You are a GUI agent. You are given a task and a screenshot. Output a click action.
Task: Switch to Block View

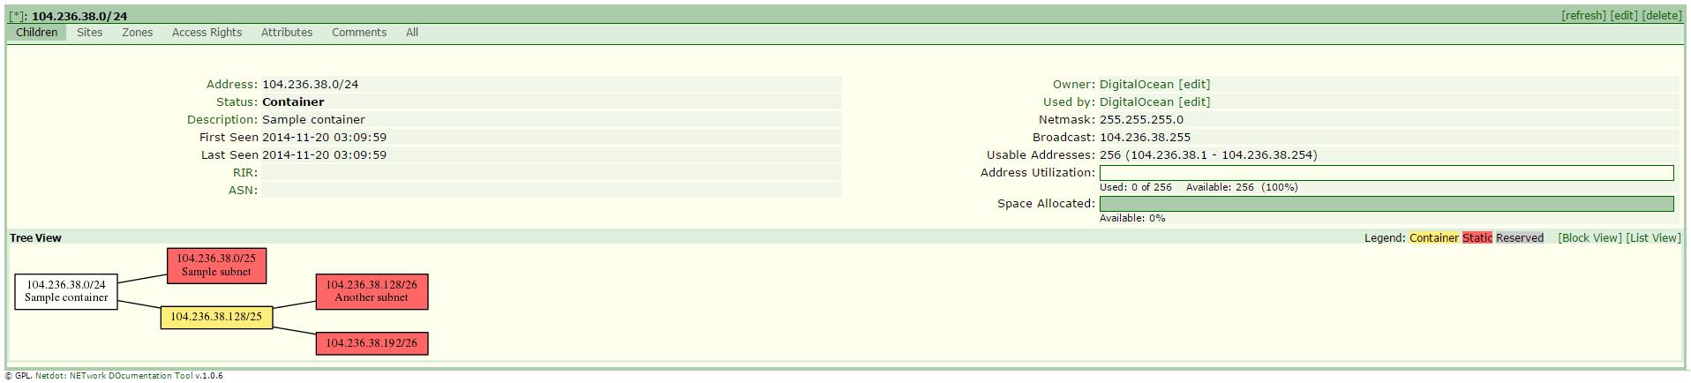pos(1590,238)
